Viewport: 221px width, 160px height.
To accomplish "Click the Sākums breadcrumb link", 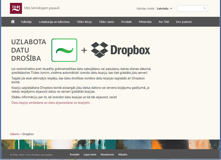I will pyautogui.click(x=15, y=134).
